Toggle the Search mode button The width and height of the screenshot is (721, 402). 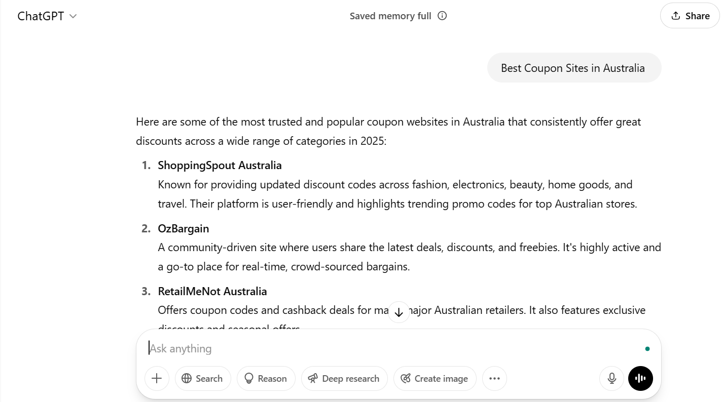coord(203,378)
